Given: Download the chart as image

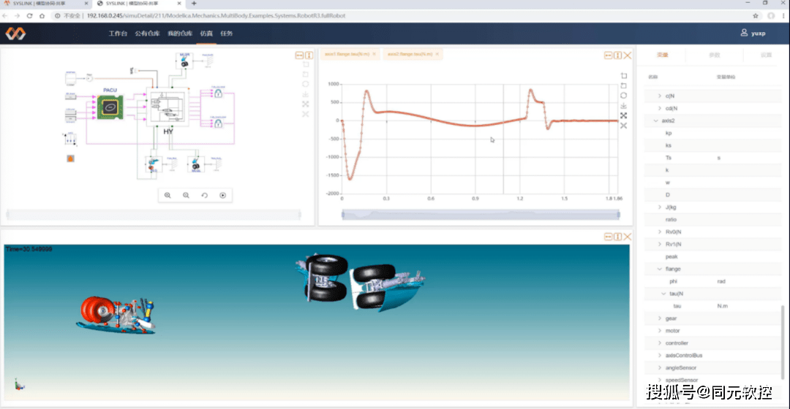Looking at the screenshot, I should click(x=624, y=106).
